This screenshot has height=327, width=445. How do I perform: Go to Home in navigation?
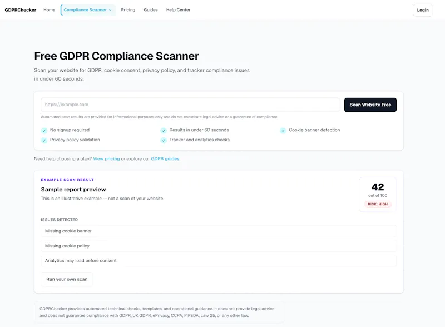coord(50,10)
